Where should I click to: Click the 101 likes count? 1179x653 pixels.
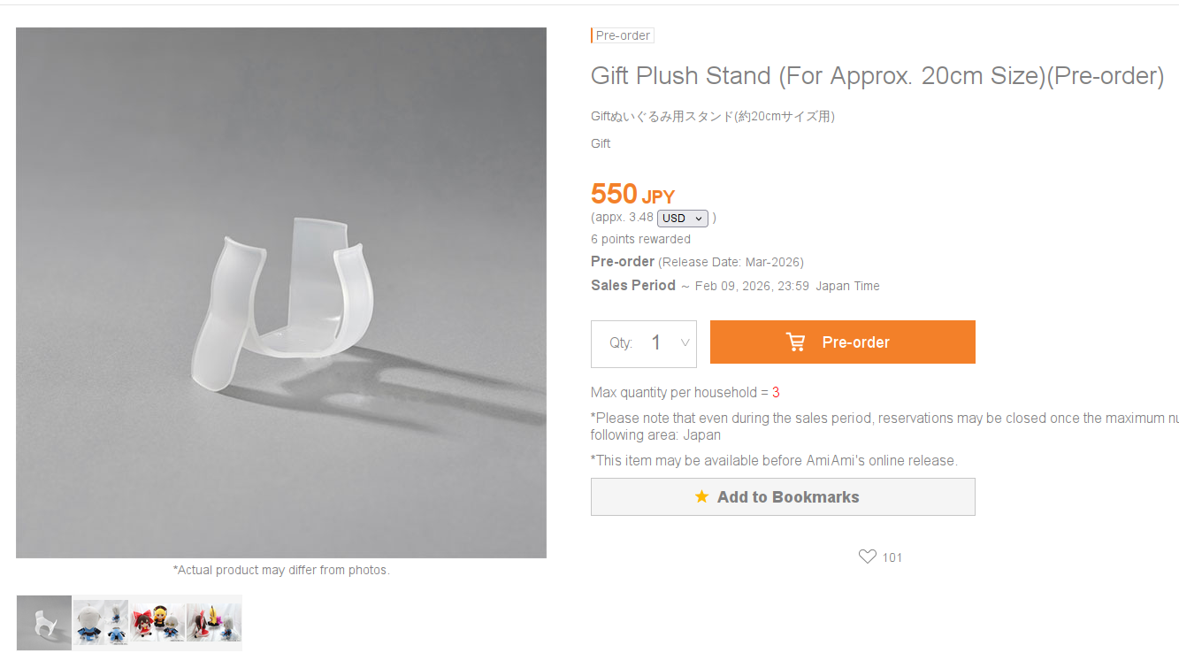pyautogui.click(x=892, y=557)
